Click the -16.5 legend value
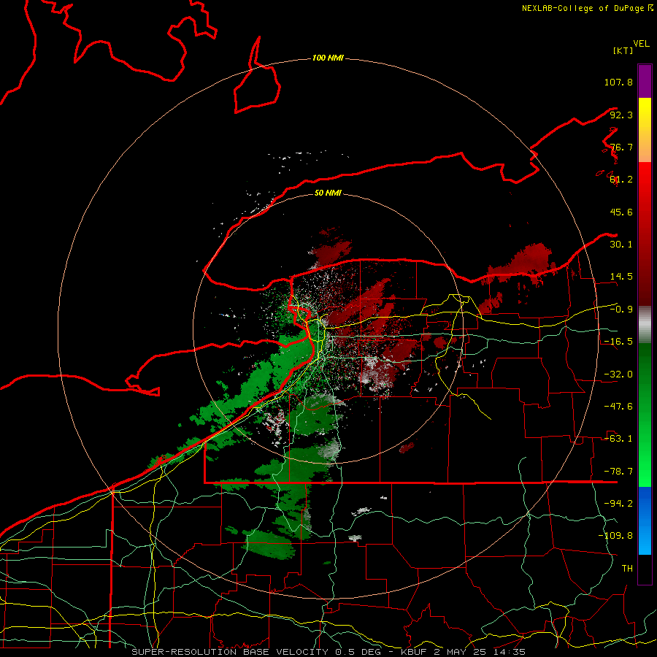 [x=618, y=342]
